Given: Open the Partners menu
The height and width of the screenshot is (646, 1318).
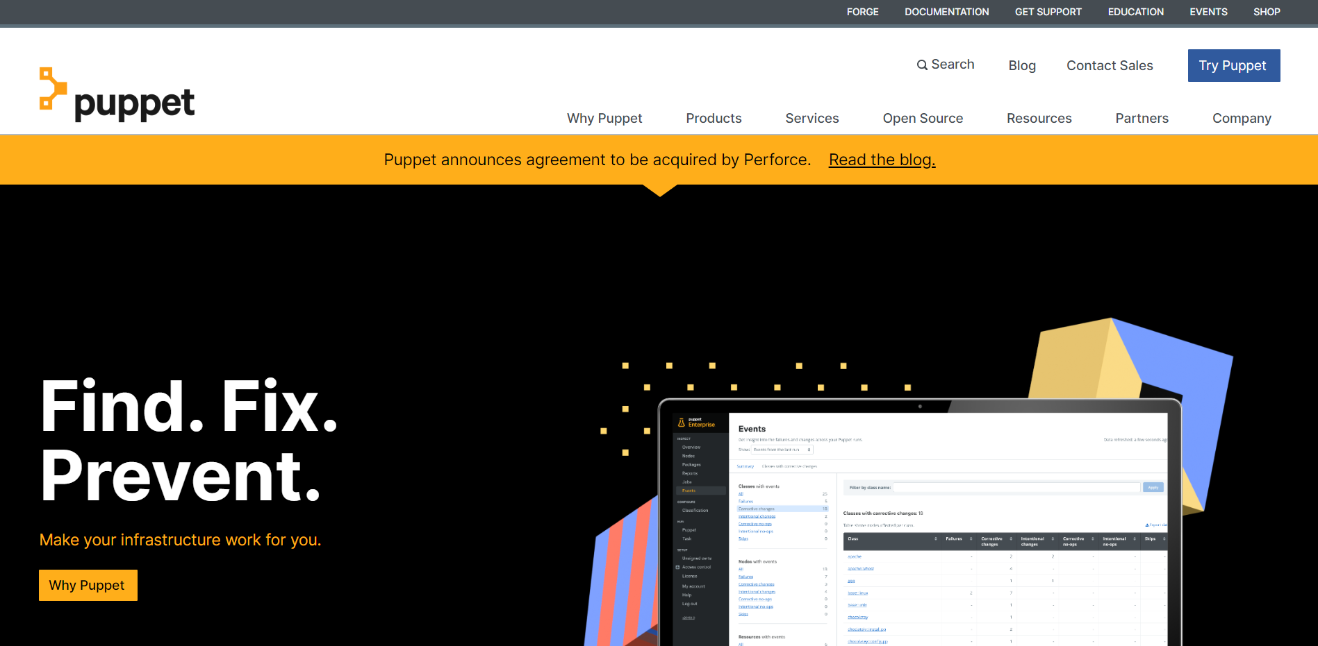Looking at the screenshot, I should click(1142, 118).
